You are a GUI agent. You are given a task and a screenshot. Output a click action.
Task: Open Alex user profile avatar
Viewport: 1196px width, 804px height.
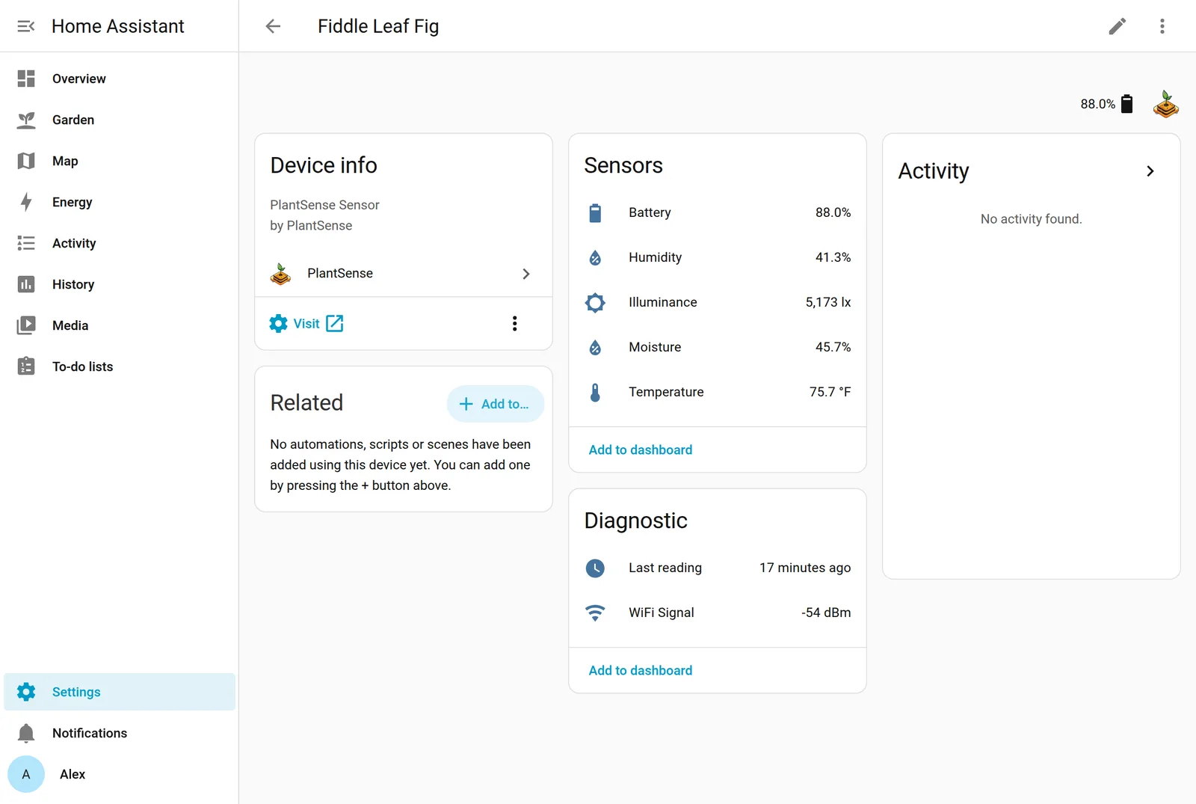point(26,774)
